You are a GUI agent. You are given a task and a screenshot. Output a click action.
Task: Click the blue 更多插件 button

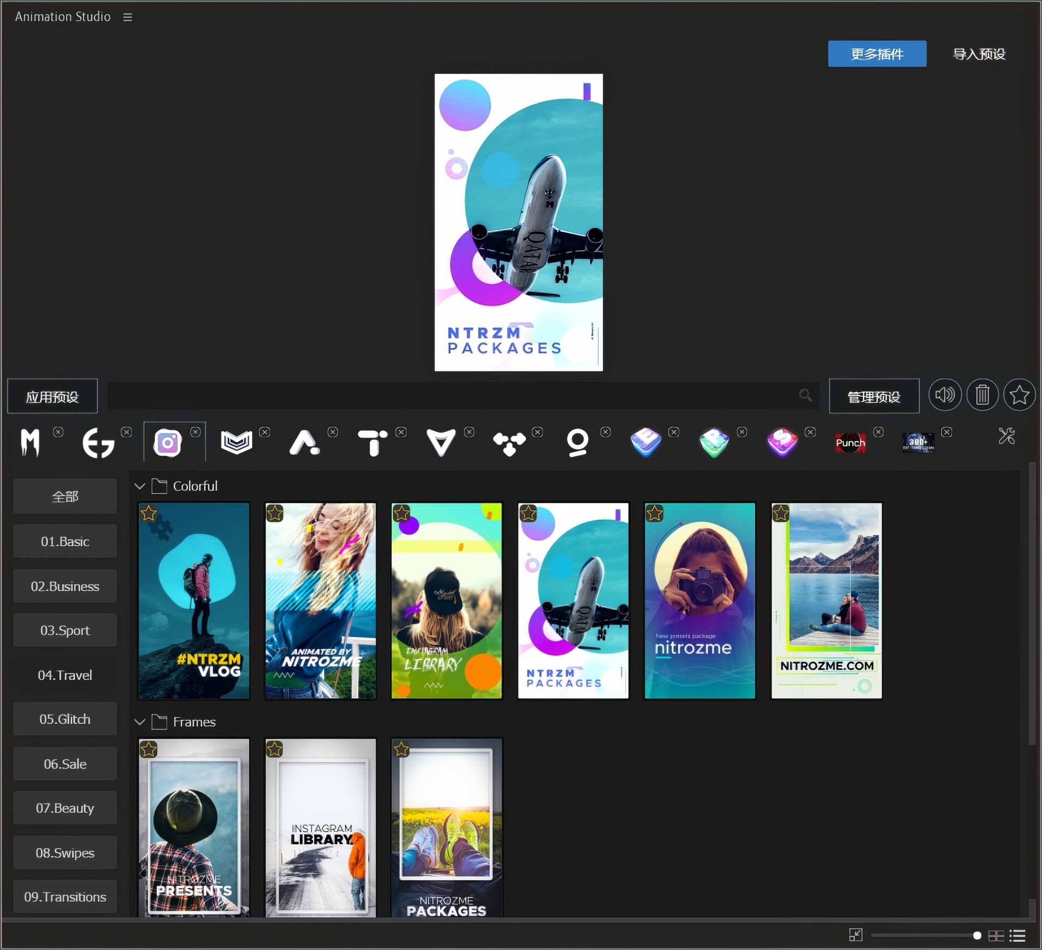pos(877,54)
